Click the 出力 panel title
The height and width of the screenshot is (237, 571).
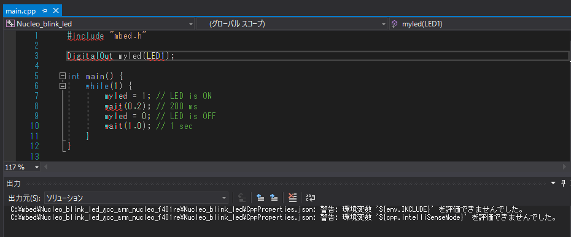coord(14,183)
